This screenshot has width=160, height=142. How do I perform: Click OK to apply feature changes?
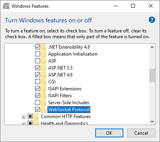(109, 133)
